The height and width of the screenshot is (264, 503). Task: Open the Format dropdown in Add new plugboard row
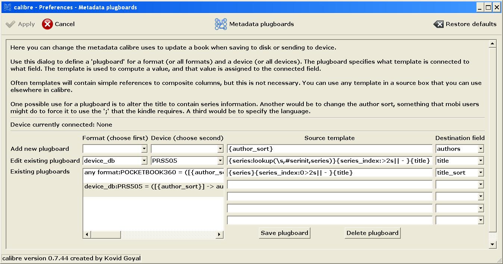click(x=144, y=149)
